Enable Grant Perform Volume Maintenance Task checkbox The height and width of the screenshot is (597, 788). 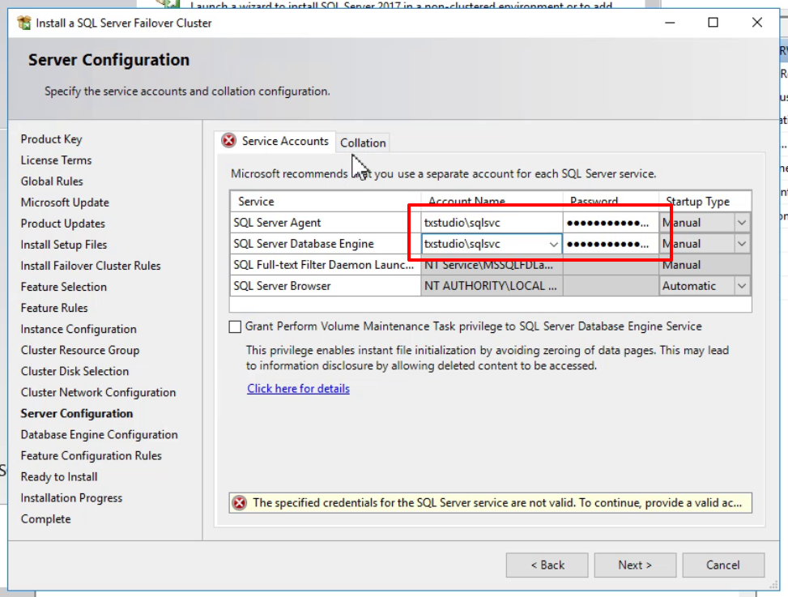235,326
